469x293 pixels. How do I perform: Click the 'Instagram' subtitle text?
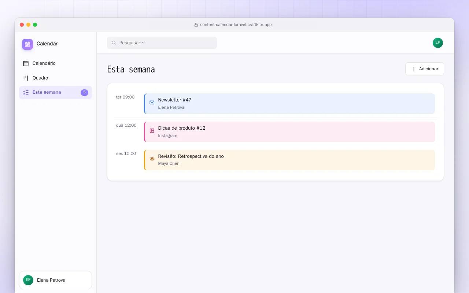[168, 136]
